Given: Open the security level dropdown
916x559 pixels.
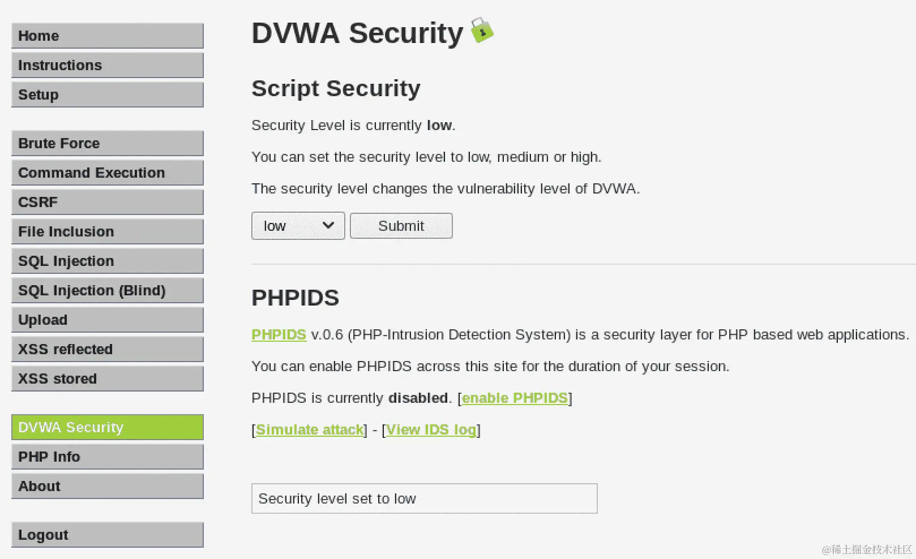Looking at the screenshot, I should pos(298,226).
